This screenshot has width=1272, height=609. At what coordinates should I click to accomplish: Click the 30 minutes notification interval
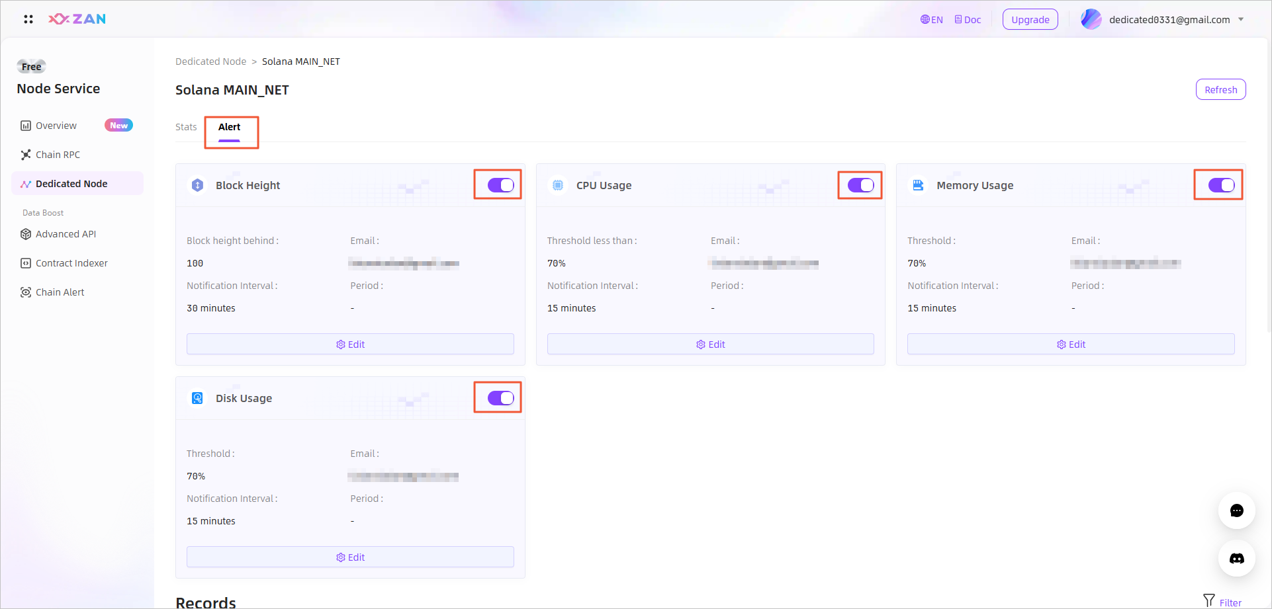point(211,308)
